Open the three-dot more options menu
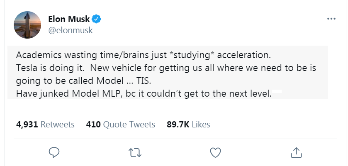 tap(331, 19)
